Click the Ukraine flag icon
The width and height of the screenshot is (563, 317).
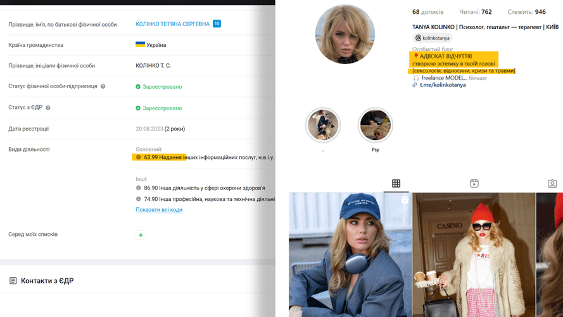pos(140,45)
